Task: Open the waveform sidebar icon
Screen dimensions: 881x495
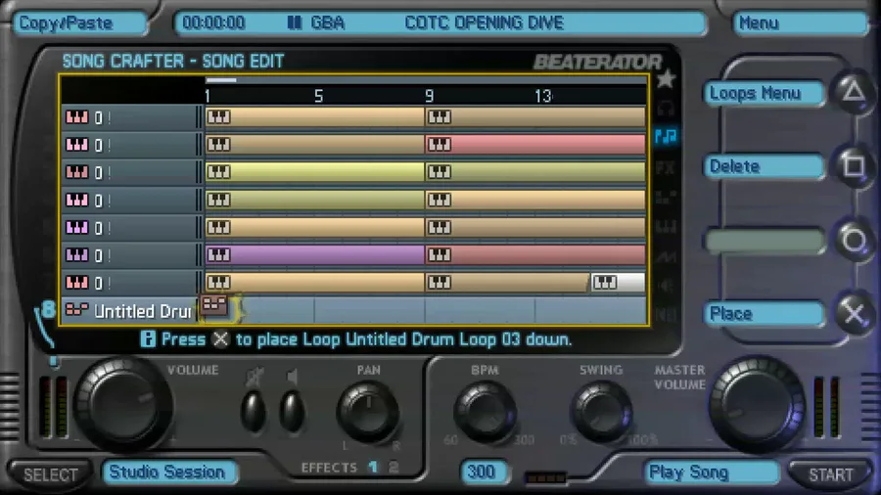Action: click(666, 256)
